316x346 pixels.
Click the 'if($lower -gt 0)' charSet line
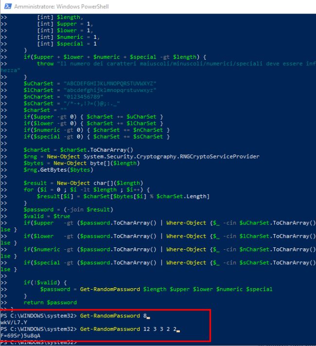(93, 123)
